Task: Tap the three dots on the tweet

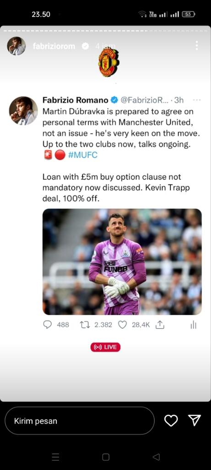Action: click(197, 100)
